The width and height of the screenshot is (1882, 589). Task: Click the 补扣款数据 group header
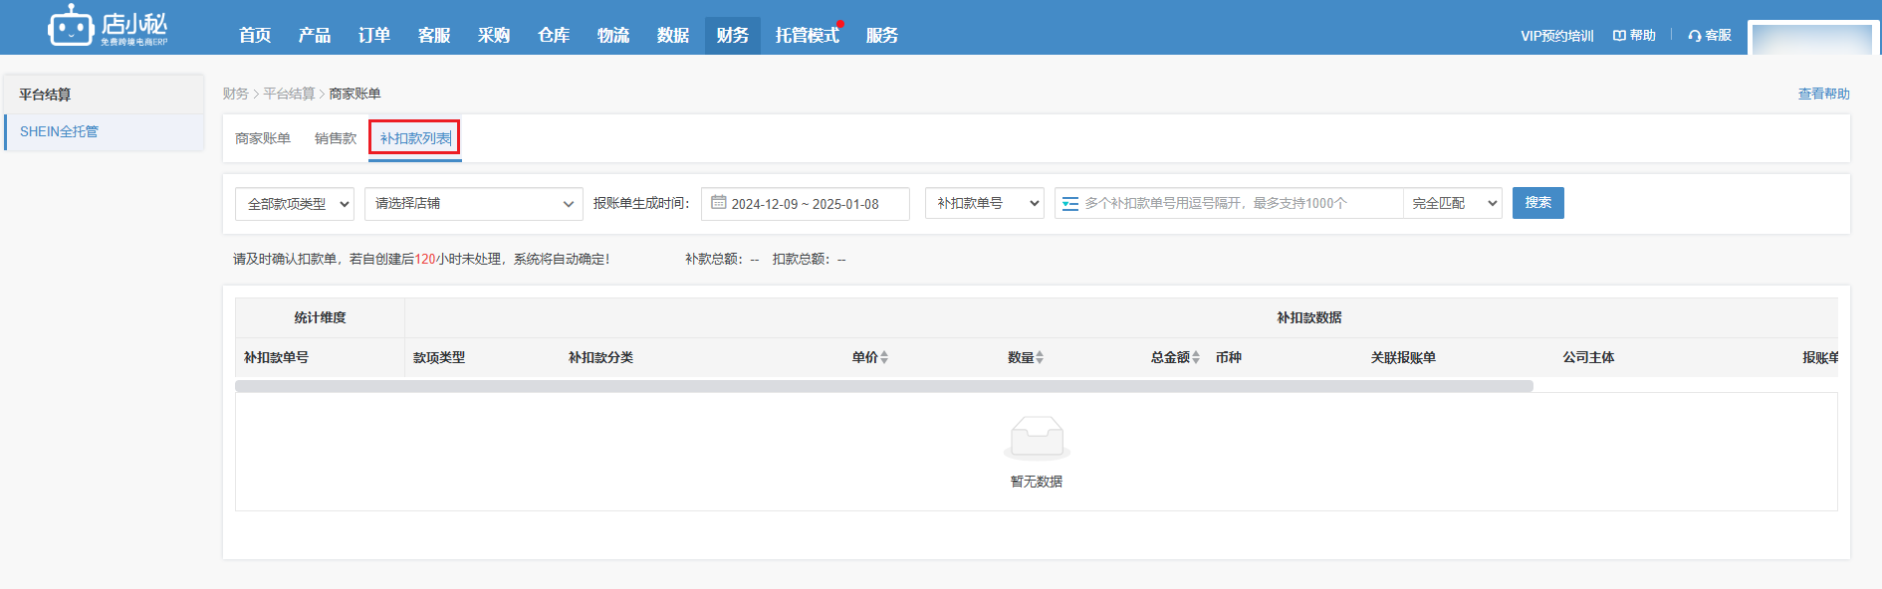click(1309, 317)
